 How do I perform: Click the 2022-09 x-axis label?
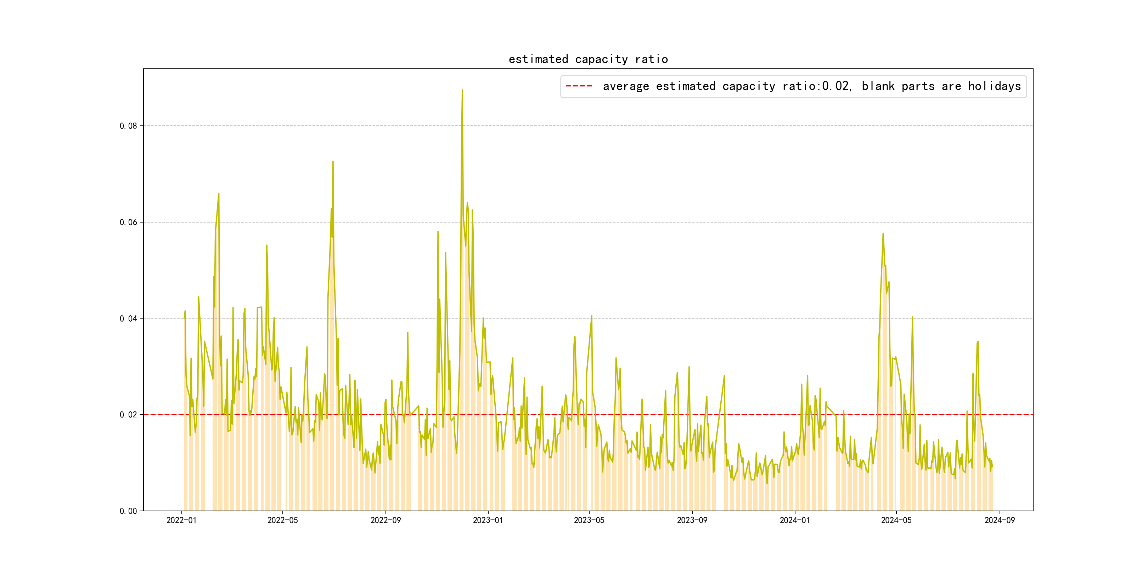386,520
